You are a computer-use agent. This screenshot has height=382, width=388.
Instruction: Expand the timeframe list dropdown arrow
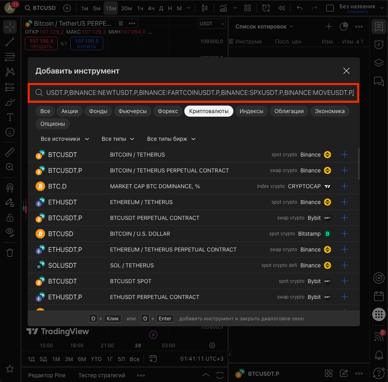[x=189, y=8]
